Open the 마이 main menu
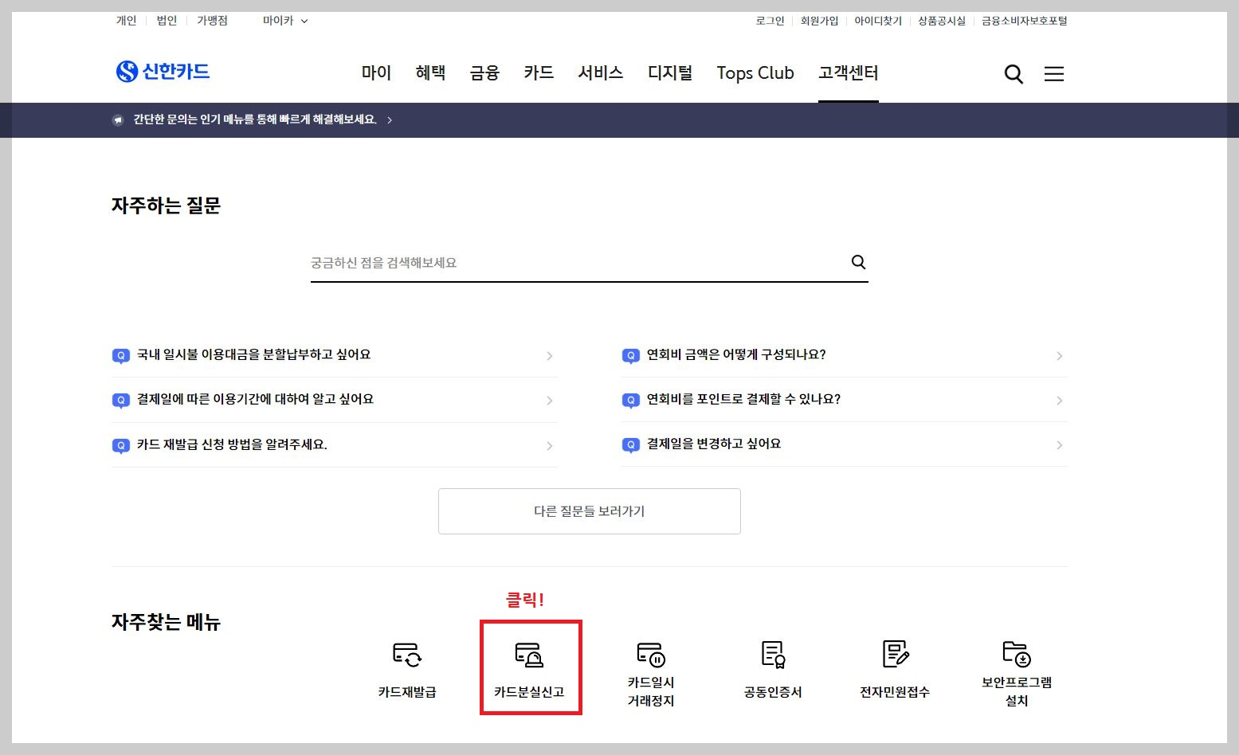 point(376,73)
